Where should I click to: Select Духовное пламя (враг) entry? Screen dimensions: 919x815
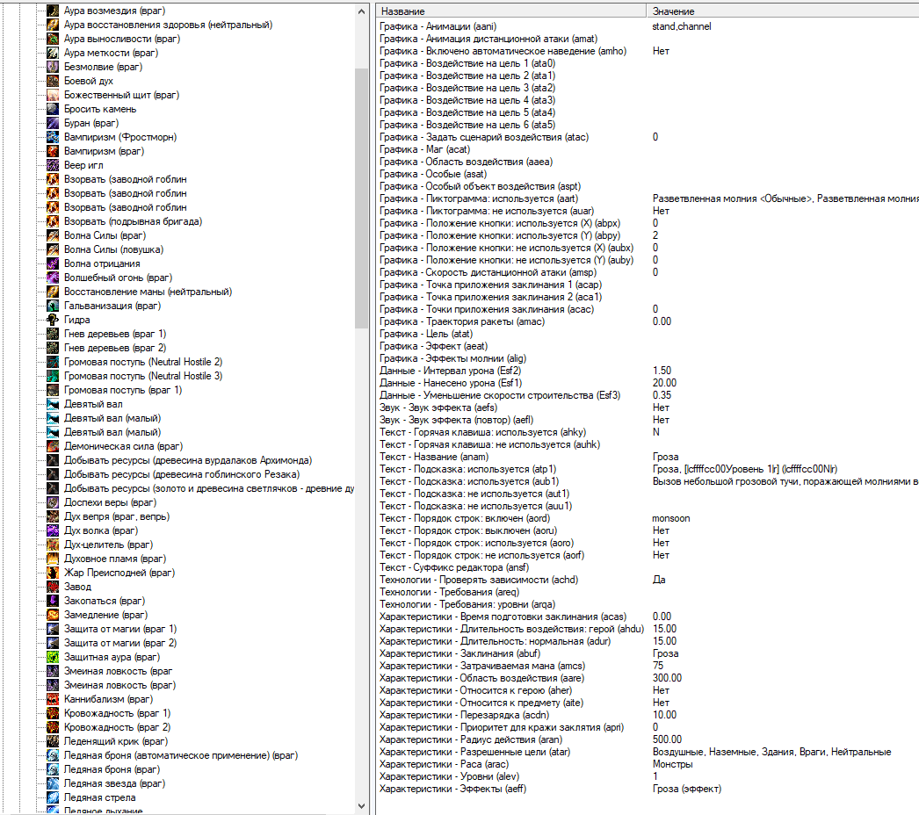pos(115,559)
